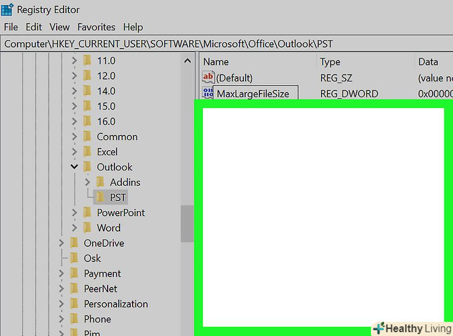
Task: Open the View menu
Action: pyautogui.click(x=60, y=27)
